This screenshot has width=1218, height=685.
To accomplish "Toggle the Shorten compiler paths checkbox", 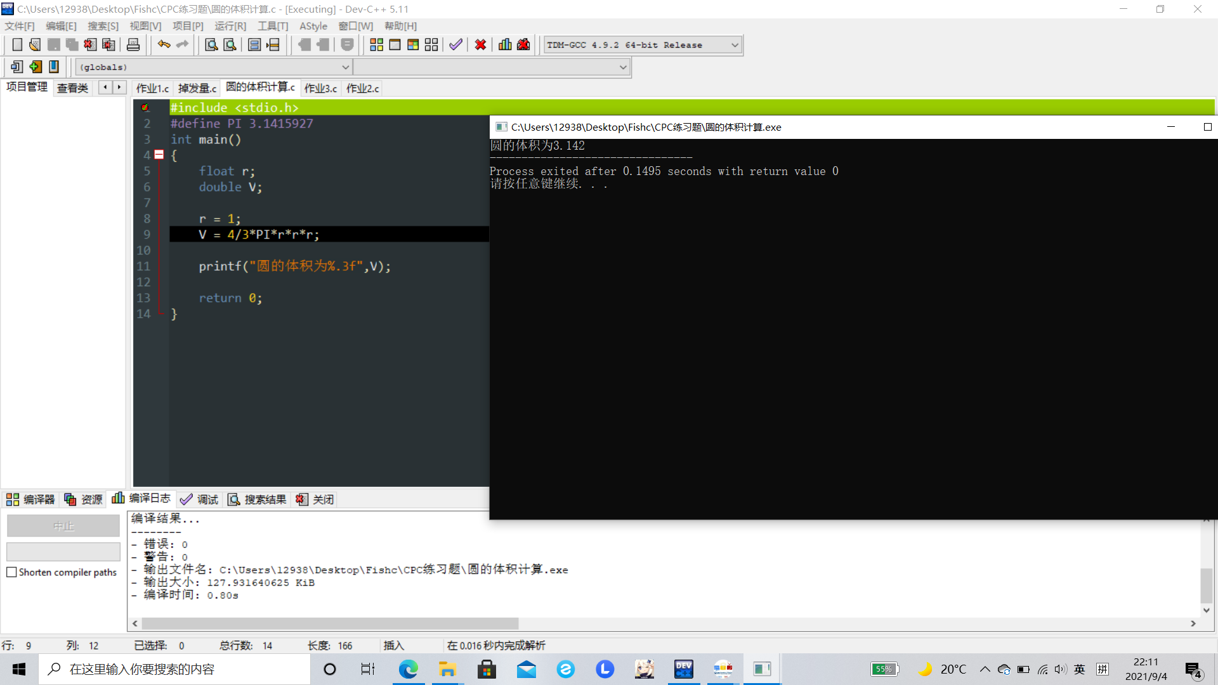I will pos(11,572).
